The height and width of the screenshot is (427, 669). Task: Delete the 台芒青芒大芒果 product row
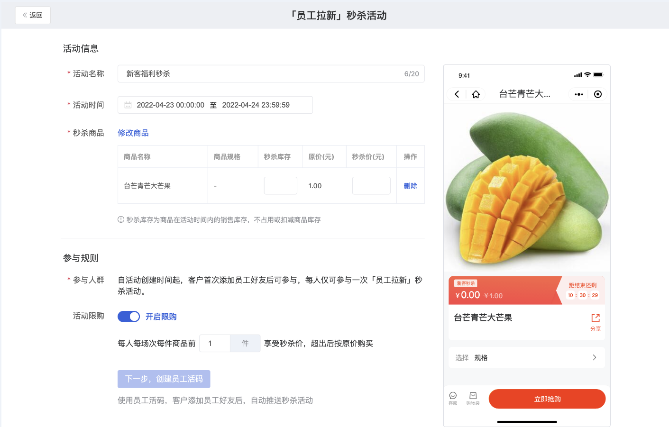pos(411,186)
